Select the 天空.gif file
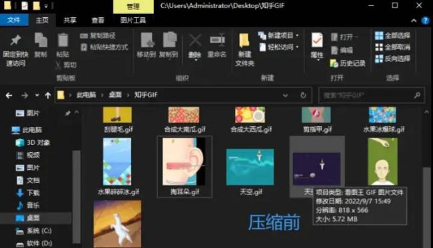Image resolution: width=433 pixels, height=248 pixels. [250, 172]
